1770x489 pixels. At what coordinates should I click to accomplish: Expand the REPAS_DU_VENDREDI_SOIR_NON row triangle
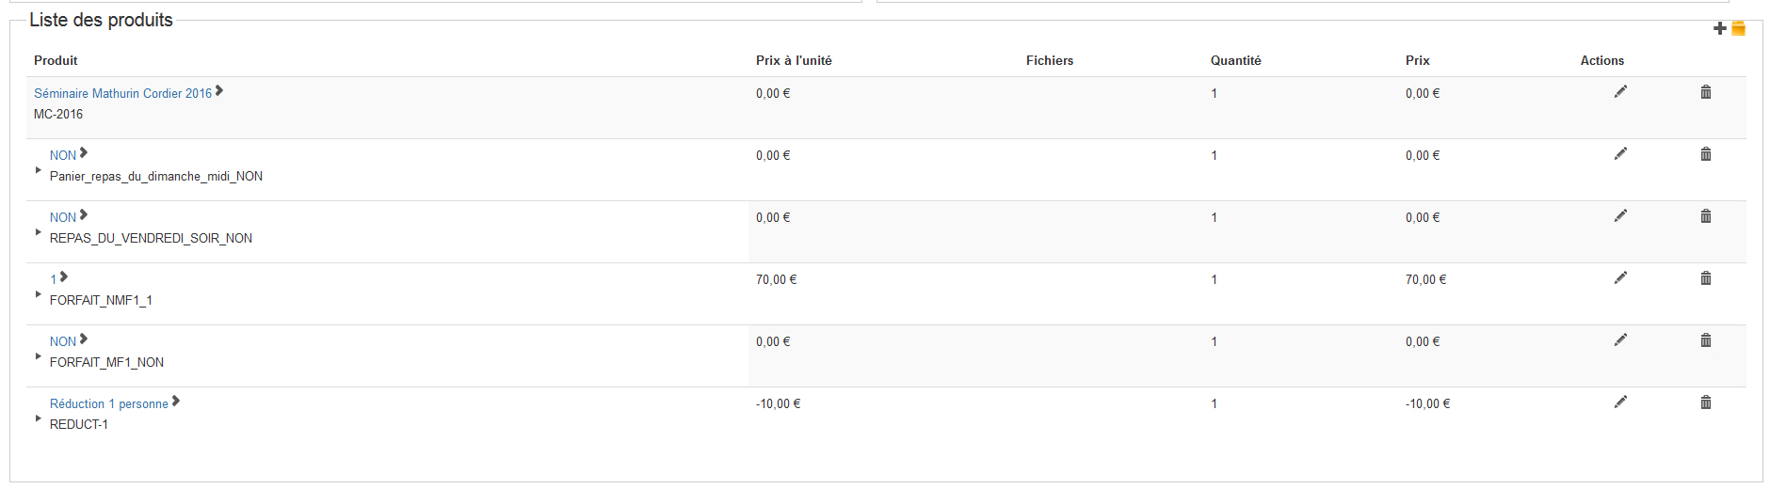tap(38, 232)
